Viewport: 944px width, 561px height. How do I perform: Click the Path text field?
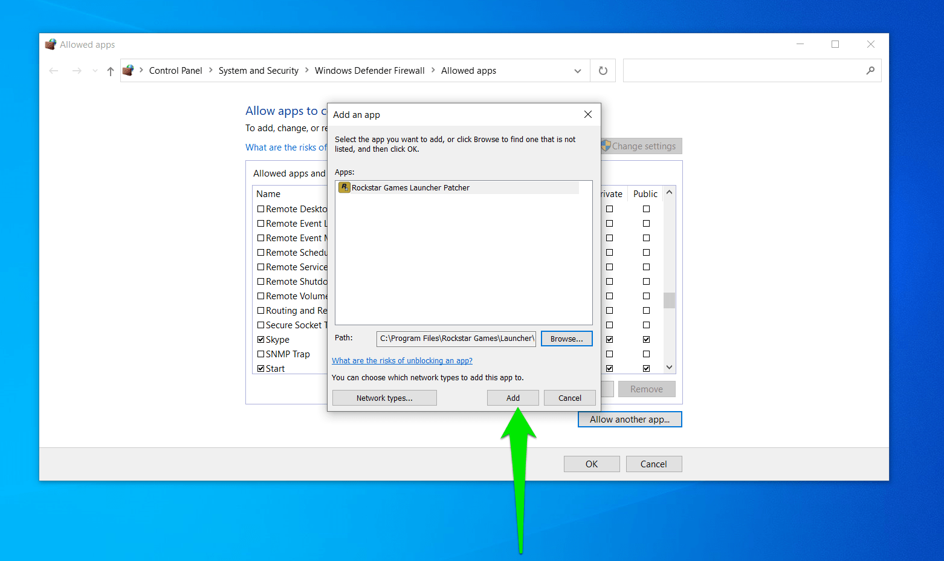pos(456,339)
